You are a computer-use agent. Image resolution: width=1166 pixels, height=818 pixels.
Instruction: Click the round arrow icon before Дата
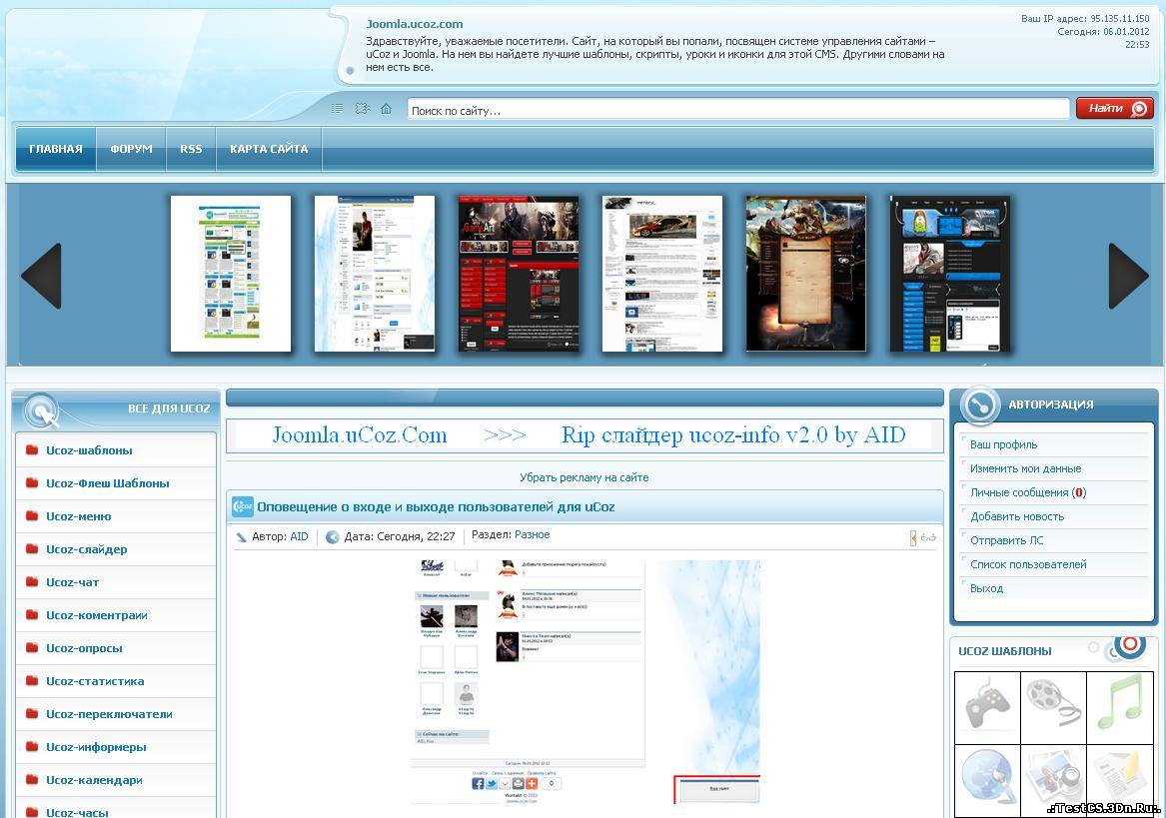point(333,537)
